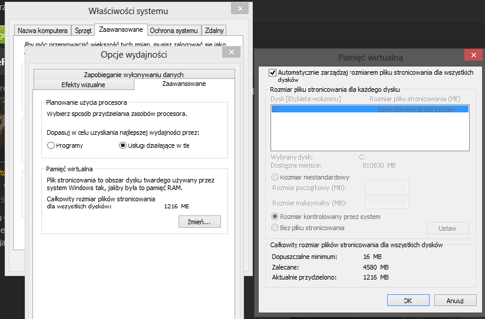This screenshot has height=319, width=485.
Task: Click the 810830 MB available space value
Action: 379,165
